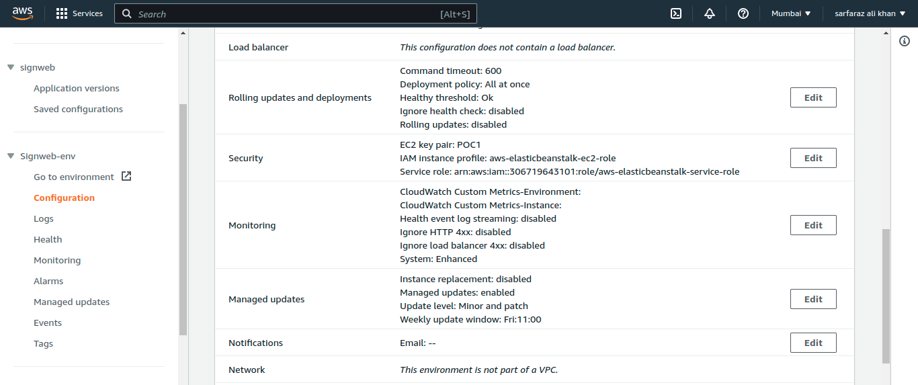Open Alarms in the sidebar
This screenshot has width=918, height=385.
click(48, 281)
